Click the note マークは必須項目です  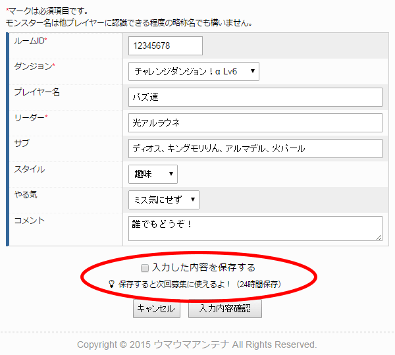point(47,11)
